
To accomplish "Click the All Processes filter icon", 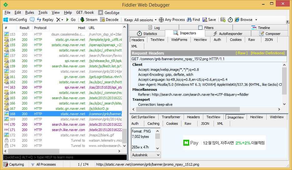I will [33, 164].
